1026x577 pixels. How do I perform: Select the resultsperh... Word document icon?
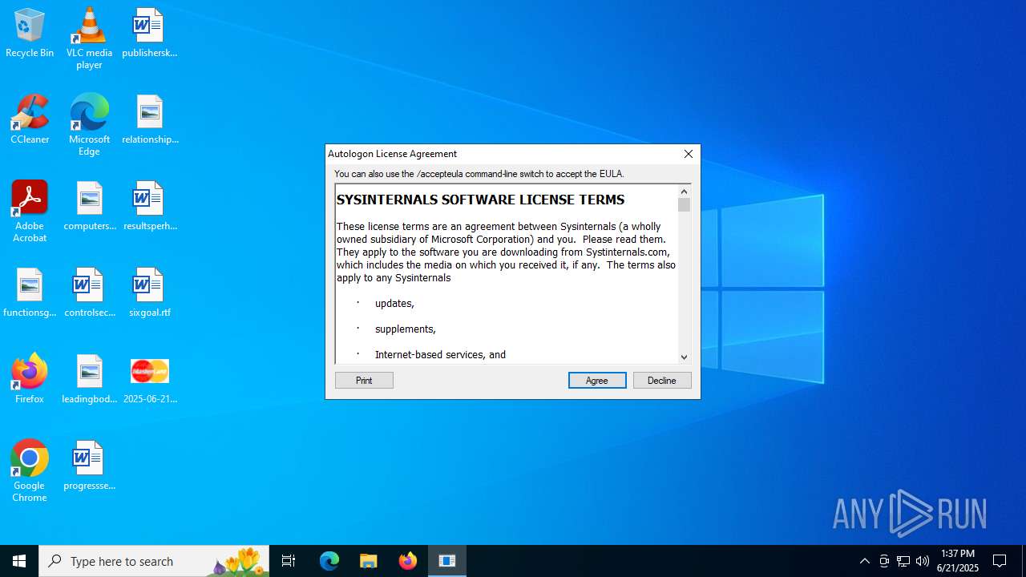149,206
